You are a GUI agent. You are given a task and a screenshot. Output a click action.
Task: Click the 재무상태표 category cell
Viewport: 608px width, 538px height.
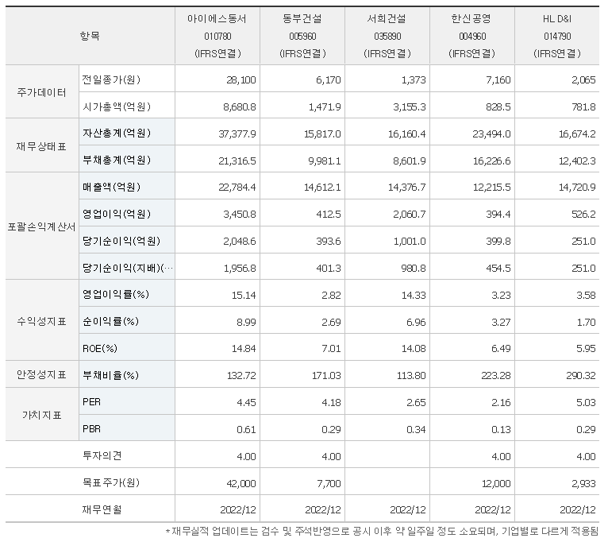(x=42, y=146)
